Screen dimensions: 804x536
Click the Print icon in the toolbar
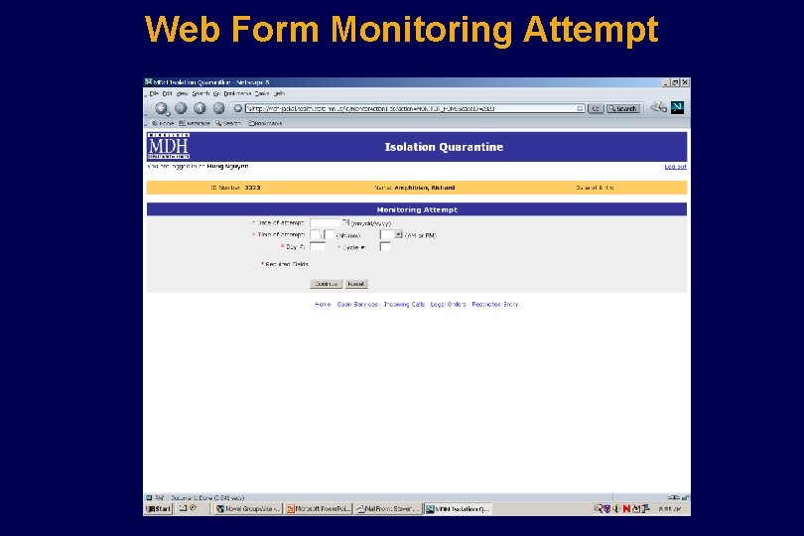[658, 107]
